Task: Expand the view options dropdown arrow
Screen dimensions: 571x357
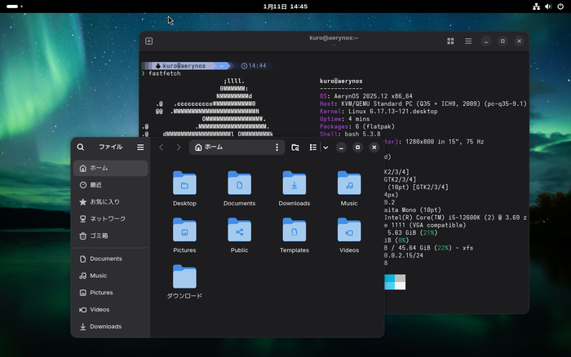Action: [325, 148]
